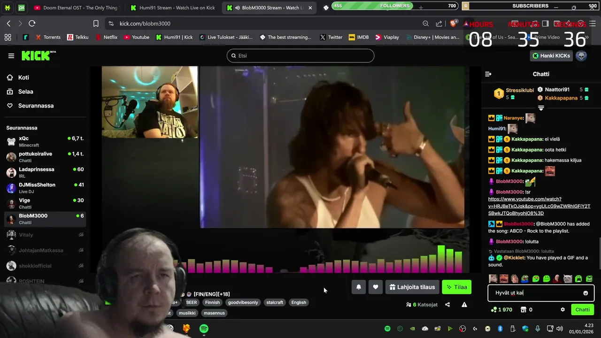This screenshot has height=338, width=601.
Task: Open IMDB bookmark
Action: (359, 37)
